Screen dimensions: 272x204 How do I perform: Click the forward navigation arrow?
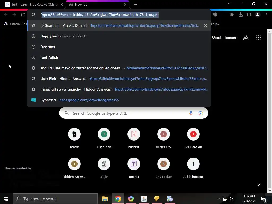pyautogui.click(x=14, y=15)
